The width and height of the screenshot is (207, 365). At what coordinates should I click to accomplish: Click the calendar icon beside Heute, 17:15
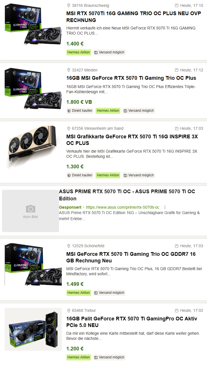click(x=176, y=5)
